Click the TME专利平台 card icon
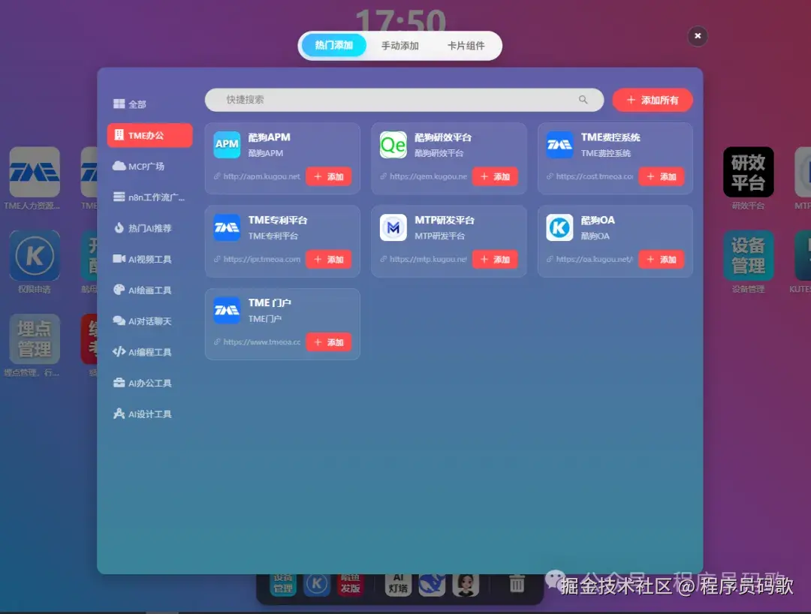 coord(227,227)
